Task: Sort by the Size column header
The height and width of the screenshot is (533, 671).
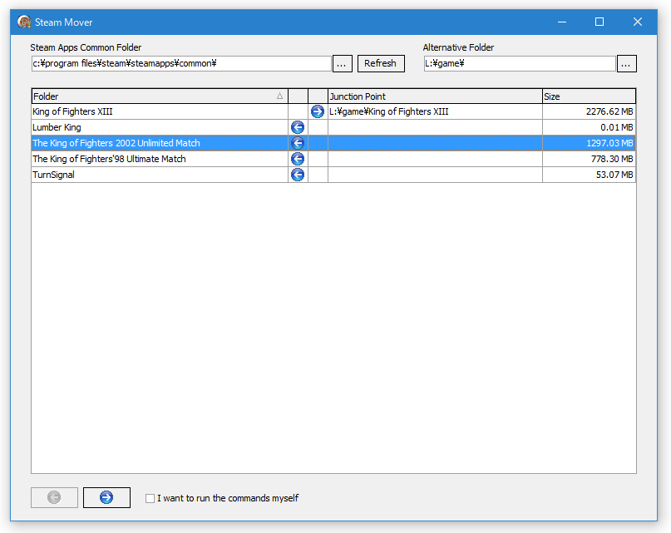Action: click(x=589, y=96)
